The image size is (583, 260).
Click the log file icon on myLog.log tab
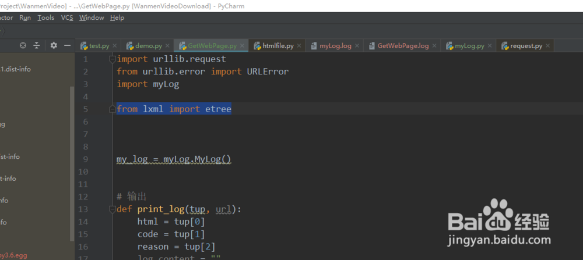(314, 46)
